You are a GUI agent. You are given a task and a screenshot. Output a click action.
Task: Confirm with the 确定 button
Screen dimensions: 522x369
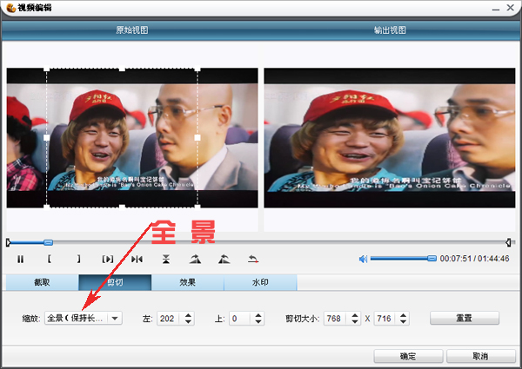click(x=408, y=356)
